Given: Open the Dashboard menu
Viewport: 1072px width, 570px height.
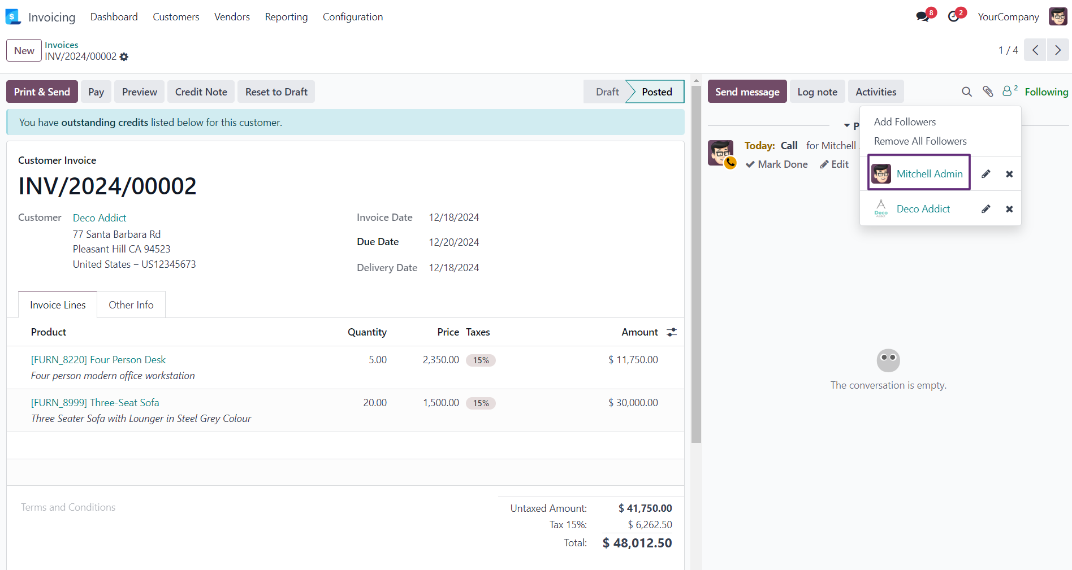Looking at the screenshot, I should coord(114,17).
